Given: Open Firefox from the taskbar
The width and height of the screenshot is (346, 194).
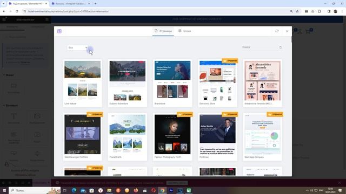Looking at the screenshot, I should pyautogui.click(x=136, y=190).
